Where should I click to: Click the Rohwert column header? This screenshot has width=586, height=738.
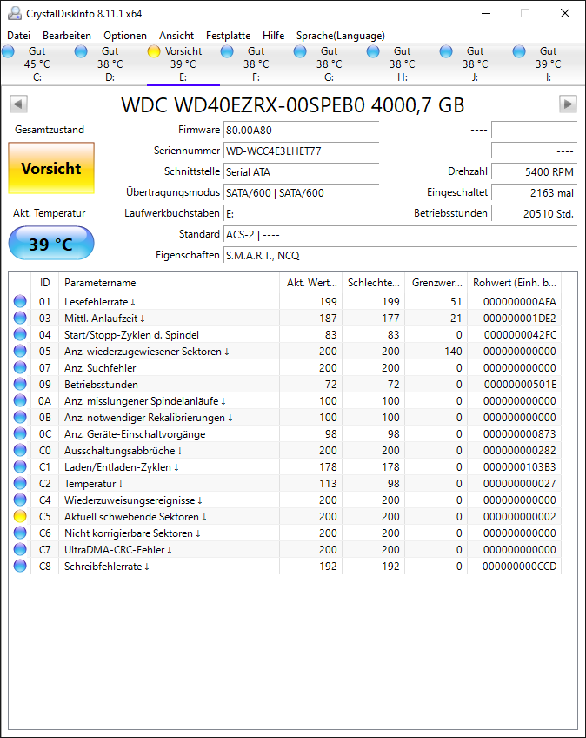click(x=515, y=282)
